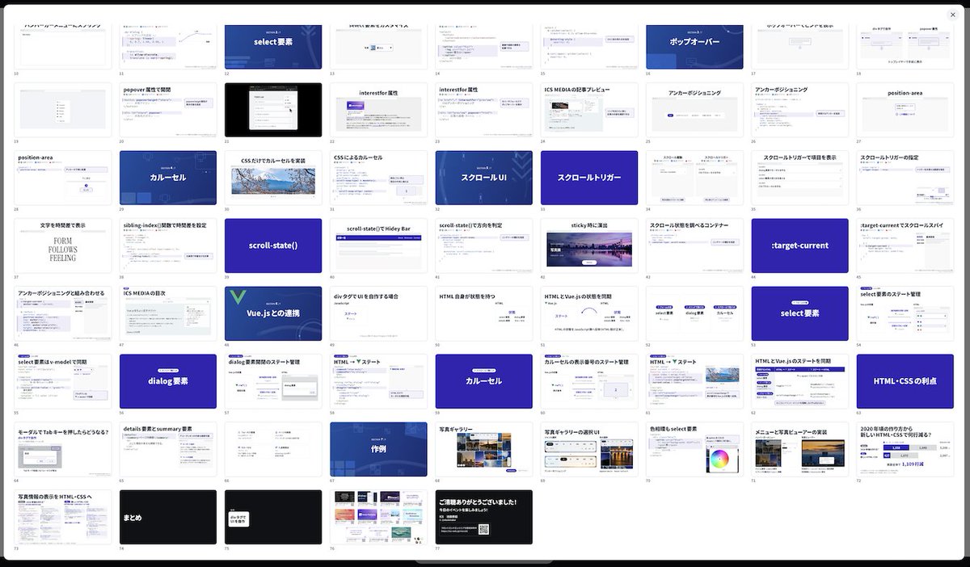Select the "ICS MEDIAの記事プレビュー" slide thumbnail
This screenshot has height=567, width=970.
coord(589,110)
